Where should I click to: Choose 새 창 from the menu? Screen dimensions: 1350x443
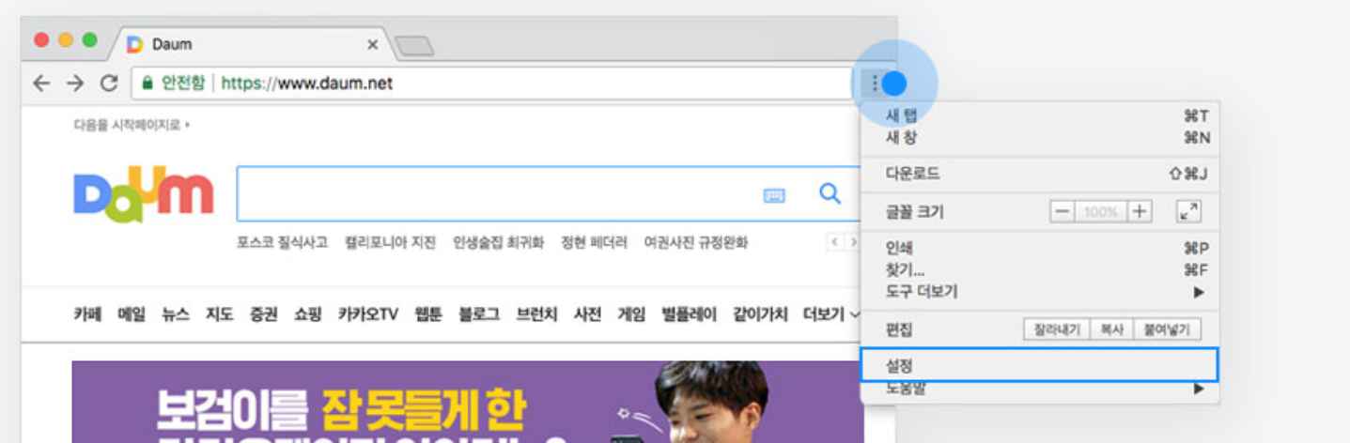point(1040,138)
